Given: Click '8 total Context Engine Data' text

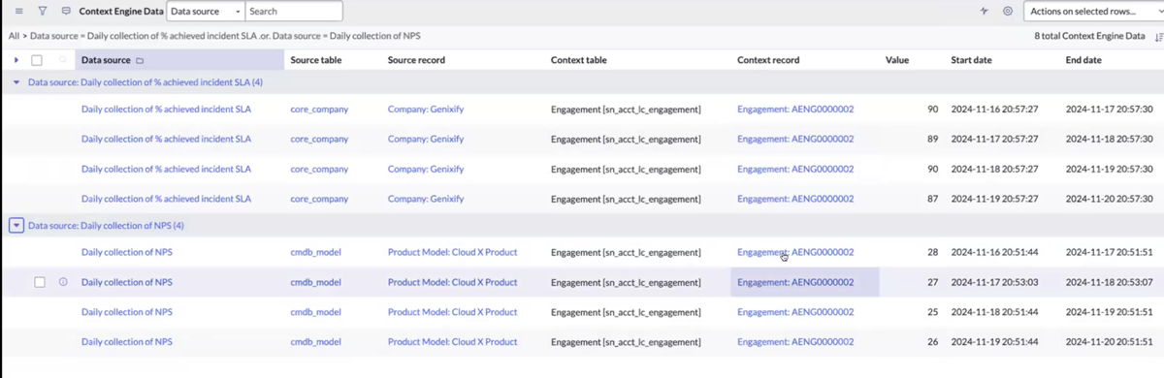Looking at the screenshot, I should click(1089, 36).
